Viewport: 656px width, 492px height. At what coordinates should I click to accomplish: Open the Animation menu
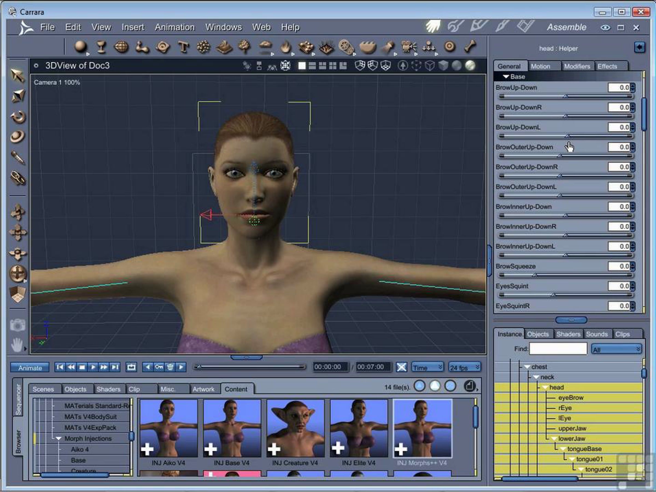175,27
